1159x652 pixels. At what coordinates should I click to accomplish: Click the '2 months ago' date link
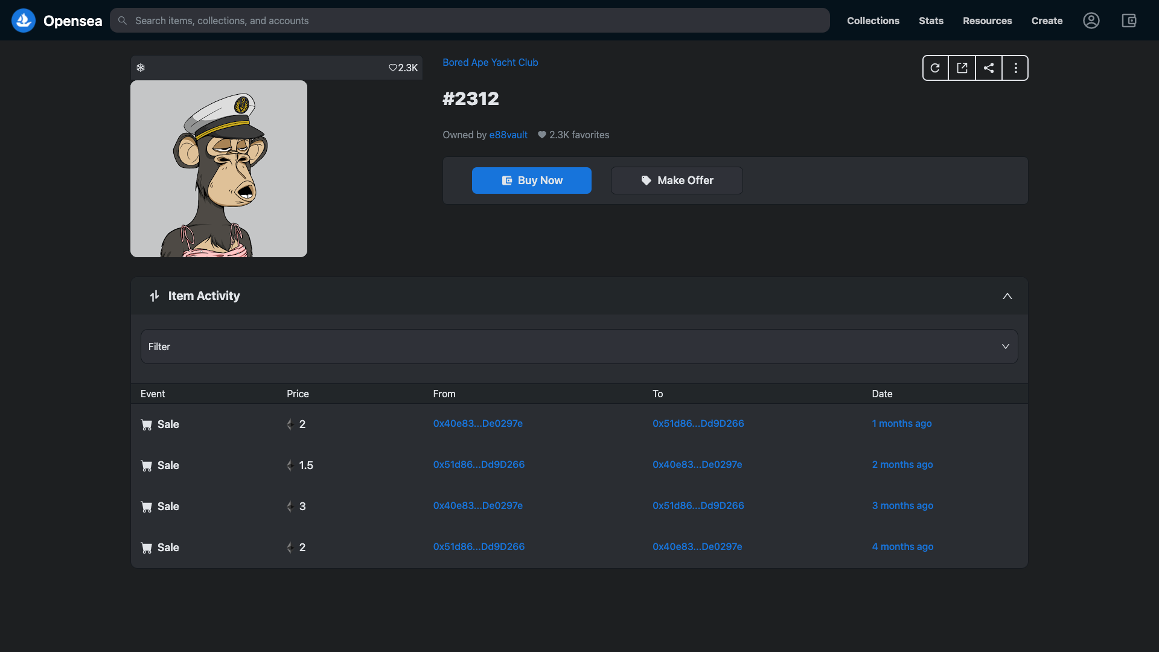click(902, 465)
